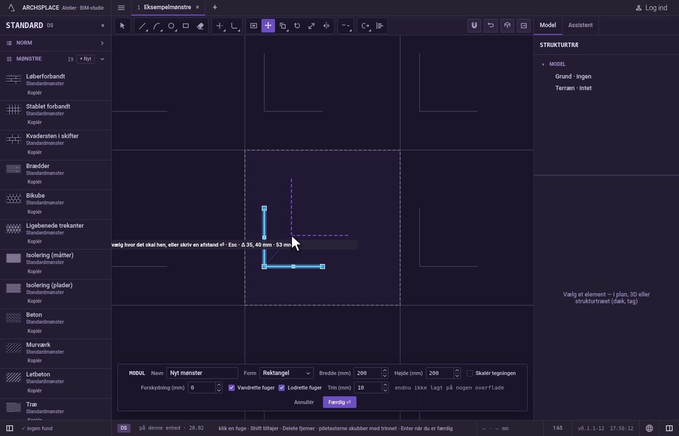Collapse the MODEL tree node
679x436 pixels.
[543, 64]
